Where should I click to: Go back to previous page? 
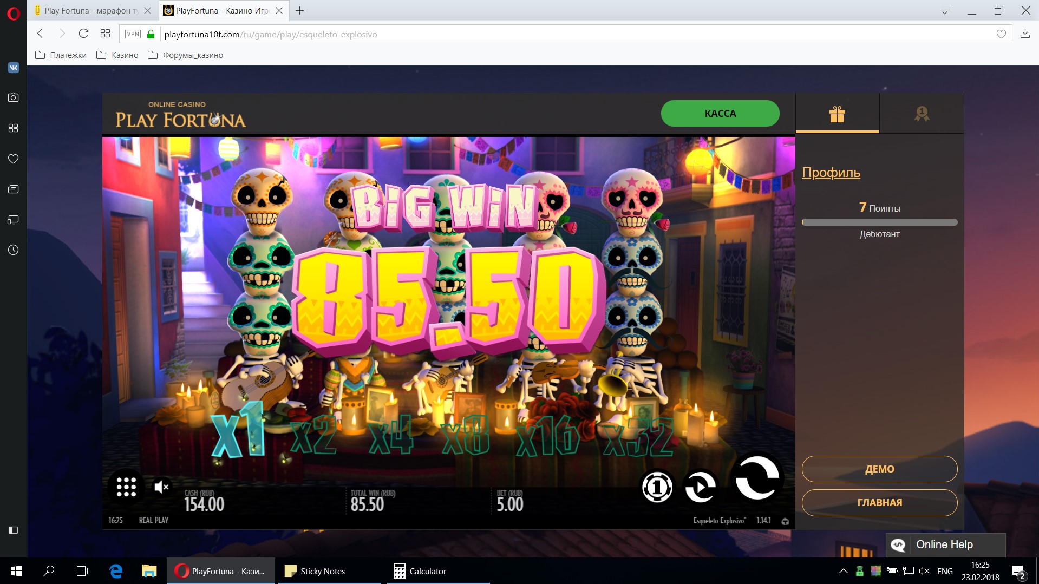[x=40, y=34]
